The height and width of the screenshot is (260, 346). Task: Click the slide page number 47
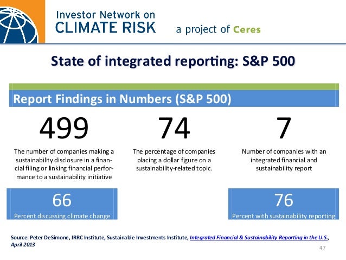pyautogui.click(x=322, y=248)
